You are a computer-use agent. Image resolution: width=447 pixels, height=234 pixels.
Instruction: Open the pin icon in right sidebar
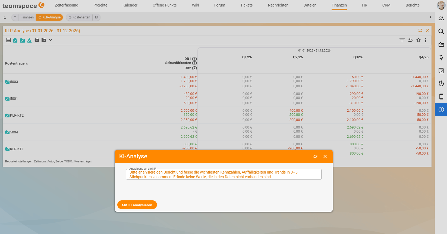(441, 57)
